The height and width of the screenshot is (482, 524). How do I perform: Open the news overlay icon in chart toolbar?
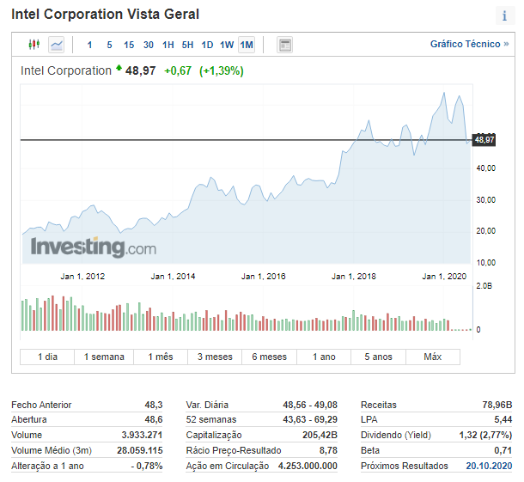[285, 45]
